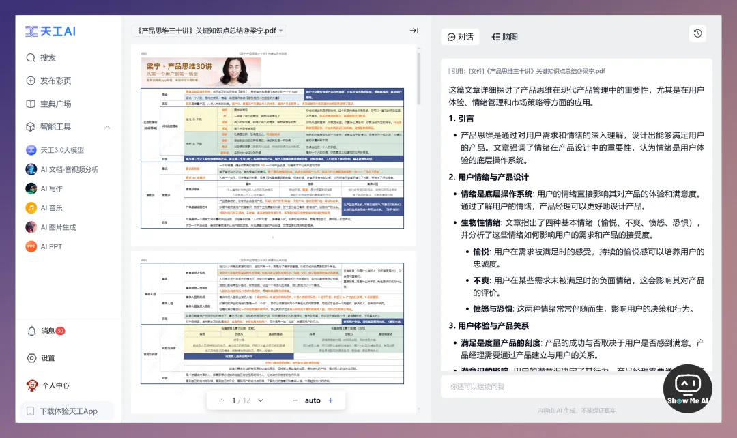737x438 pixels.
Task: Click the AI PPT orange icon
Action: pyautogui.click(x=31, y=247)
